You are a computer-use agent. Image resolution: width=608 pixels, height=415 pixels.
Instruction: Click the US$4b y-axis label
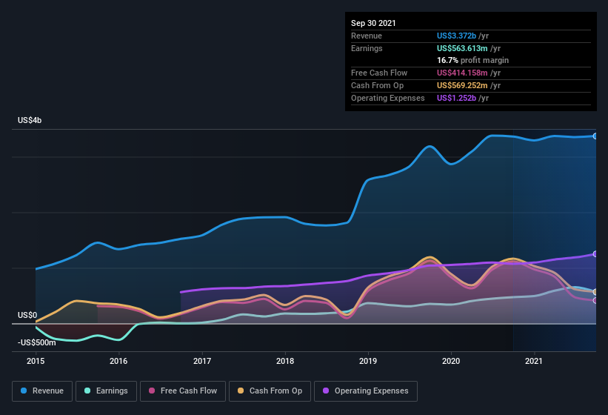tap(30, 120)
